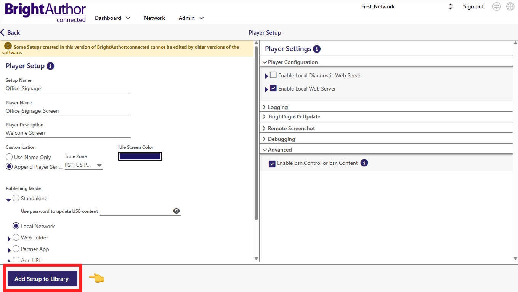Click info icon beside bsn.Control option
The height and width of the screenshot is (292, 518).
coord(364,163)
